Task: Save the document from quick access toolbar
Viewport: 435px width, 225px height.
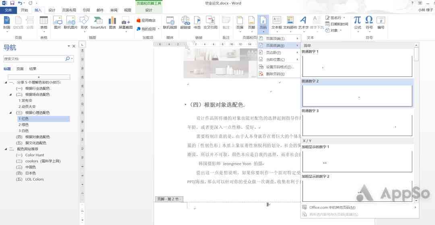Action: (x=12, y=3)
